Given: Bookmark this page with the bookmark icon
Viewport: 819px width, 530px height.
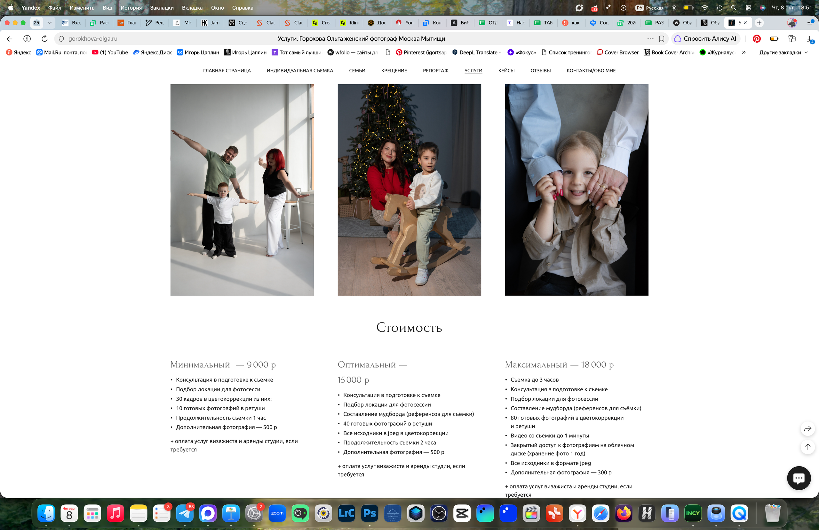Looking at the screenshot, I should click(x=661, y=39).
